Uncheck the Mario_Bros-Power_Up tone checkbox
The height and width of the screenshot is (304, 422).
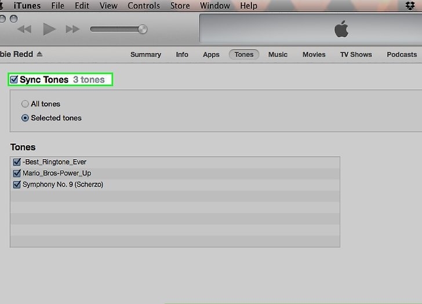[x=17, y=173]
